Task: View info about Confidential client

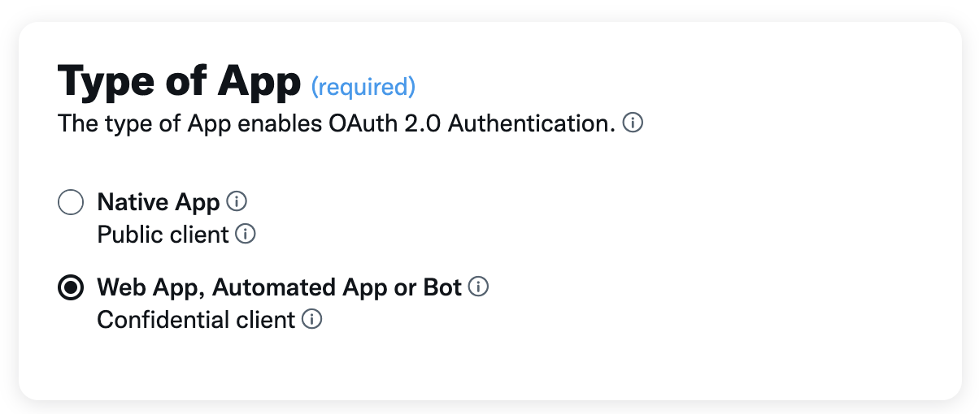Action: 311,319
